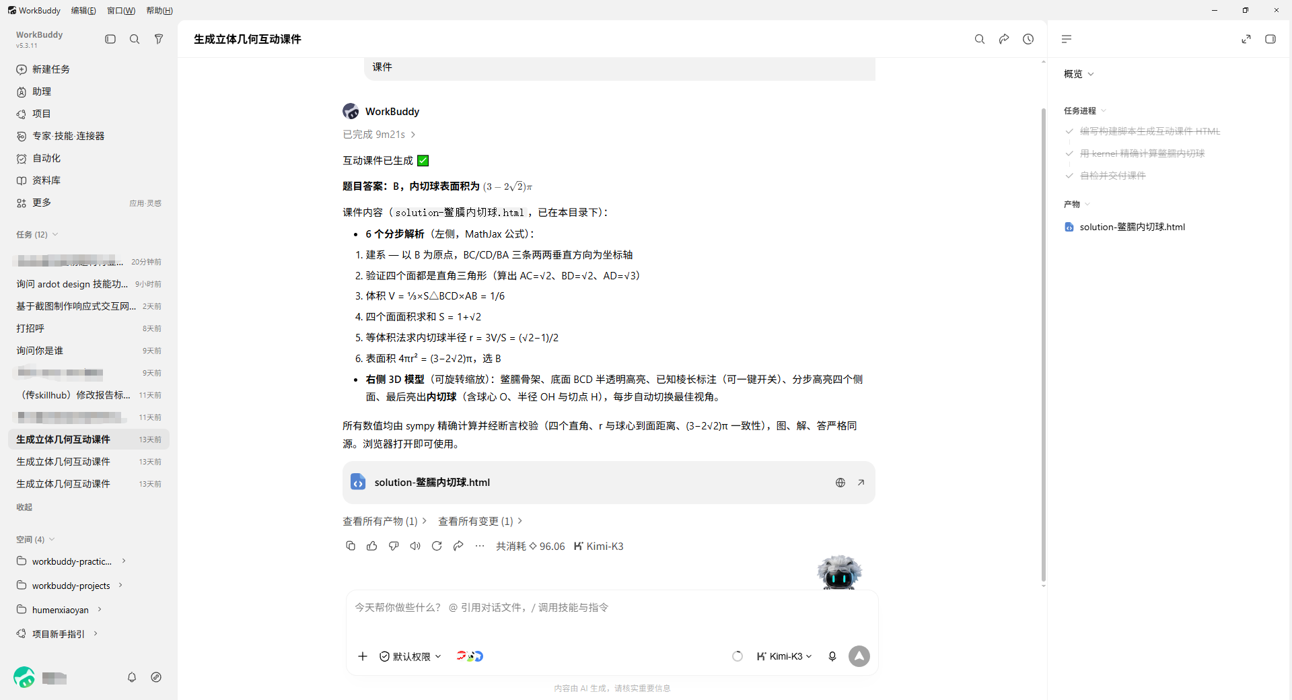Open the 窗口(W) menu
Image resolution: width=1292 pixels, height=700 pixels.
[x=121, y=11]
